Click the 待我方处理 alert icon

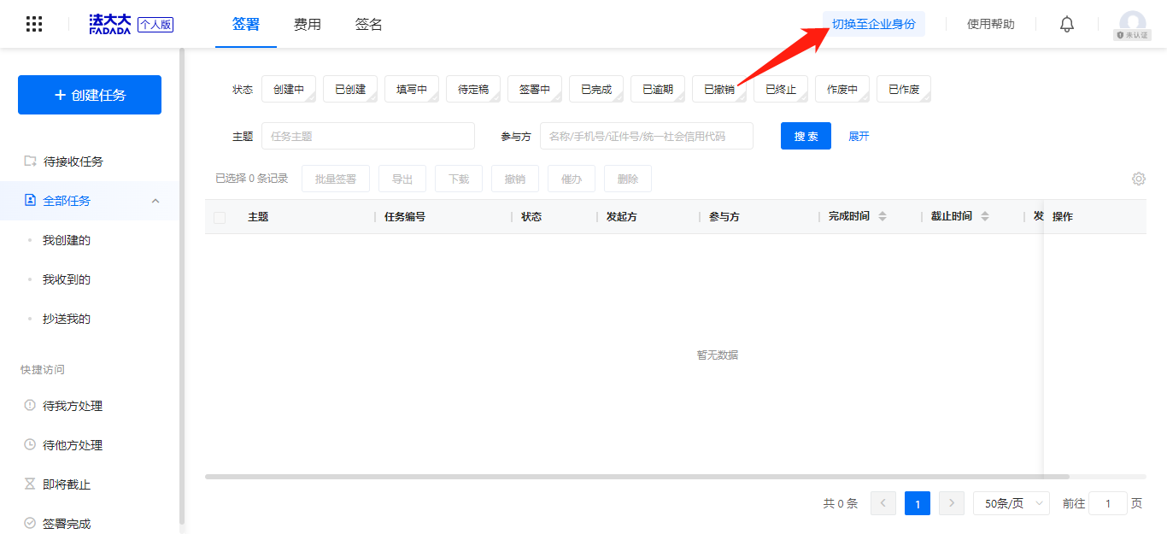(x=30, y=405)
